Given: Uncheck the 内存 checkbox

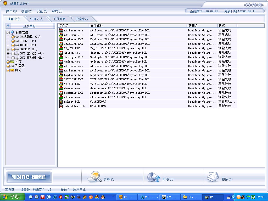Looking at the screenshot, I should [x=8, y=62].
